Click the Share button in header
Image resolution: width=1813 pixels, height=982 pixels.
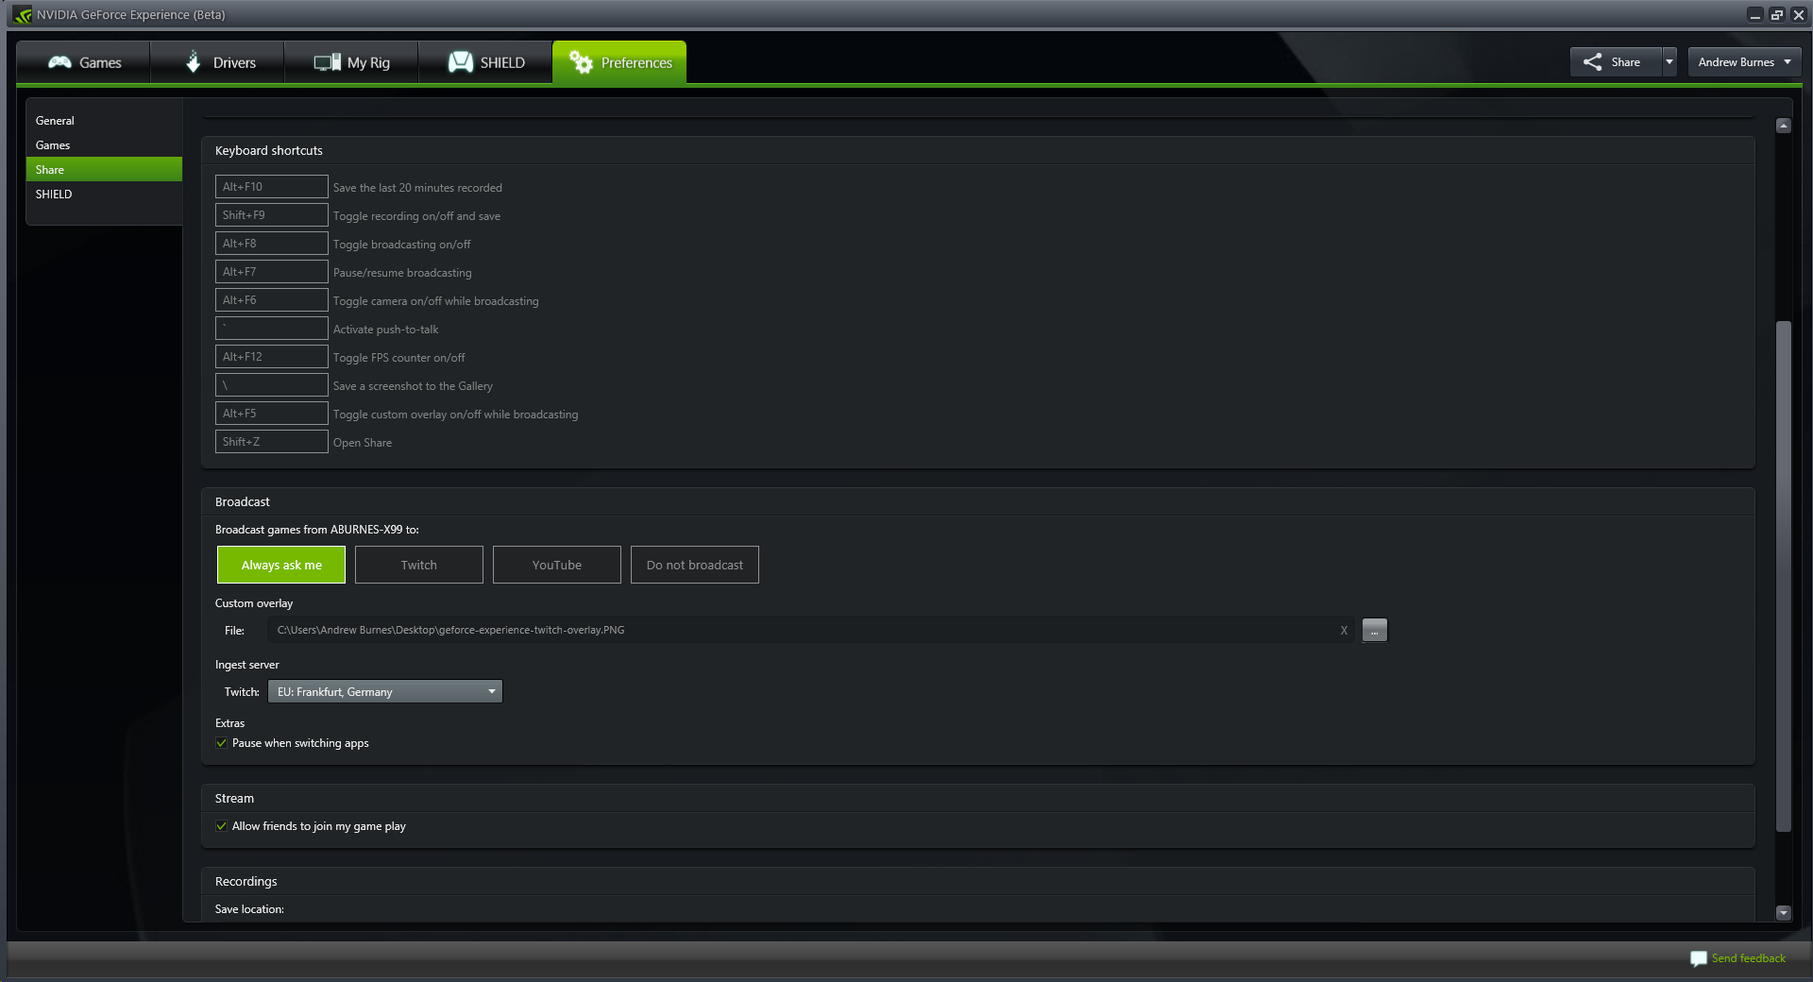click(x=1616, y=62)
